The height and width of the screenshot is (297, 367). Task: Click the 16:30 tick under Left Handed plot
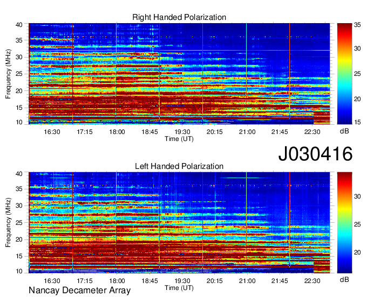click(52, 281)
